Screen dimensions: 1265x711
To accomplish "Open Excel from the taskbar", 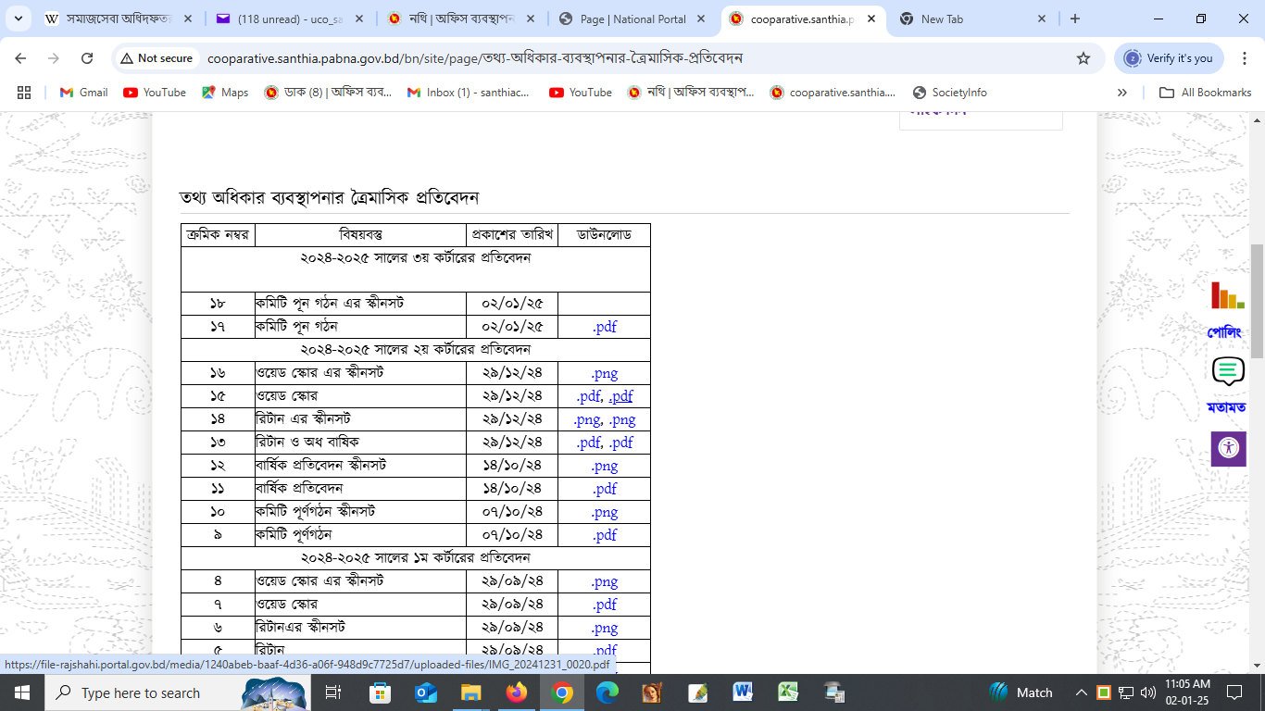I will (x=788, y=692).
